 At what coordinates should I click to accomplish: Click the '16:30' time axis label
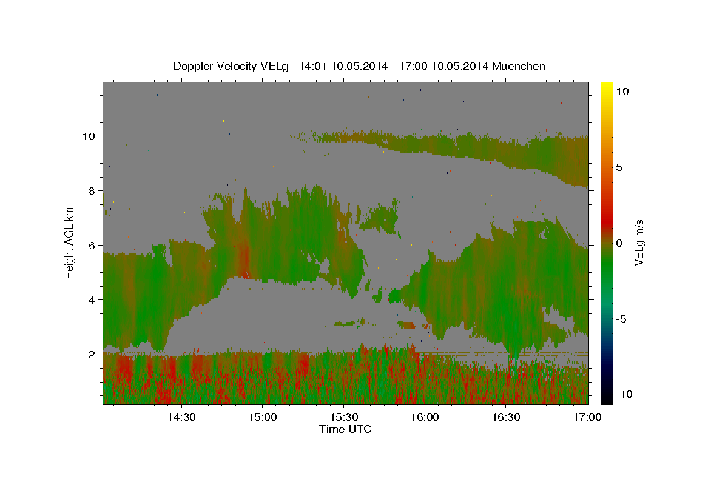point(507,417)
